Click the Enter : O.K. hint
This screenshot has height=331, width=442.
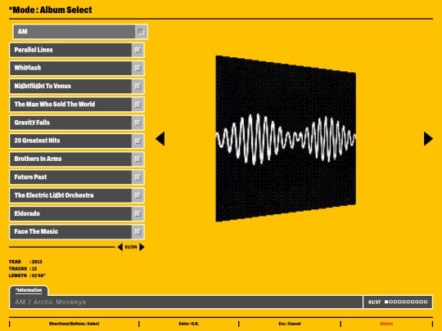189,324
